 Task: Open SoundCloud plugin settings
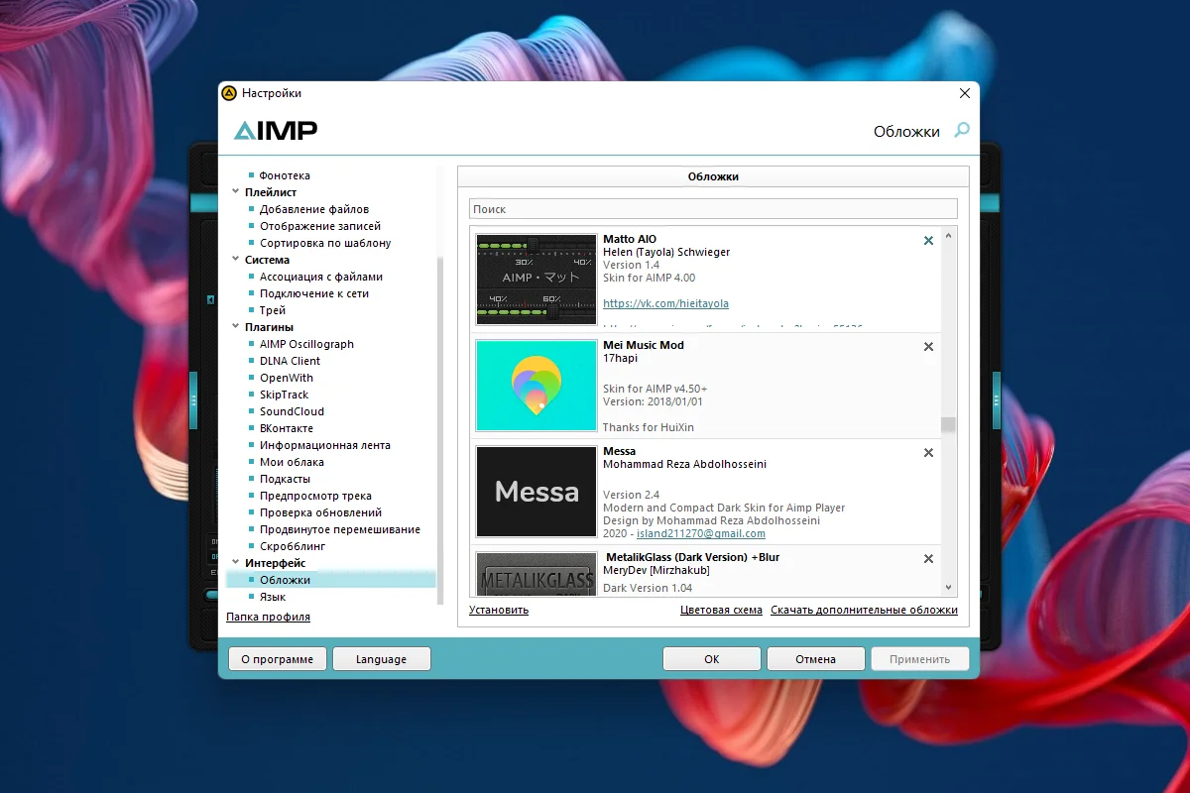292,411
